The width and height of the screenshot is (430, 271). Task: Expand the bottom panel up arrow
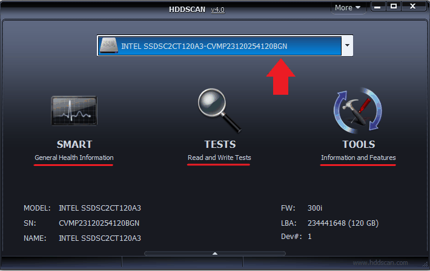coord(215,253)
